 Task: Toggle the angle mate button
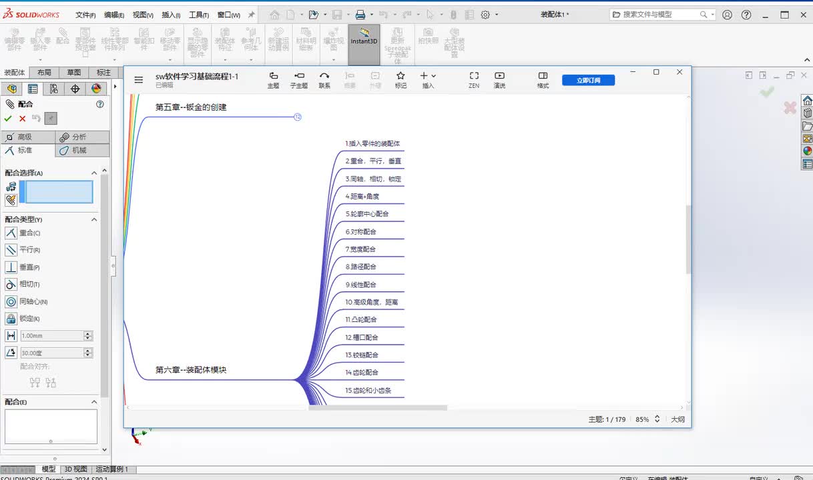click(x=11, y=353)
